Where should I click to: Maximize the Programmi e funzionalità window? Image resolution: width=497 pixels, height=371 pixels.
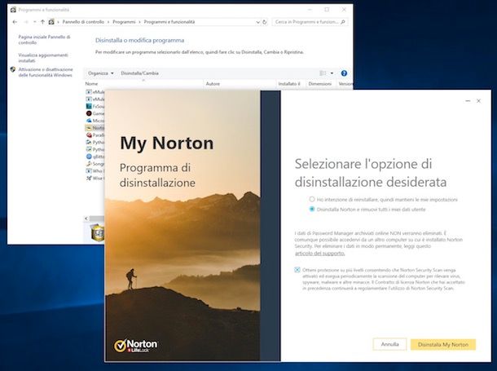pyautogui.click(x=327, y=10)
